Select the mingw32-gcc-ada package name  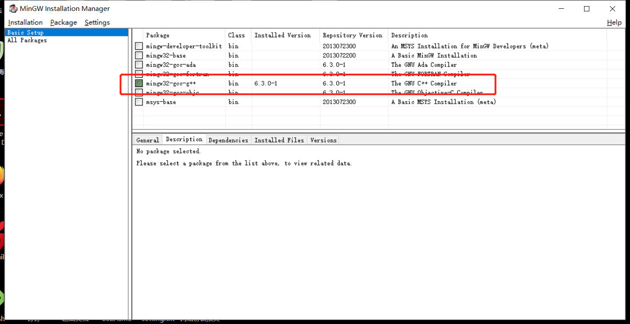click(171, 65)
